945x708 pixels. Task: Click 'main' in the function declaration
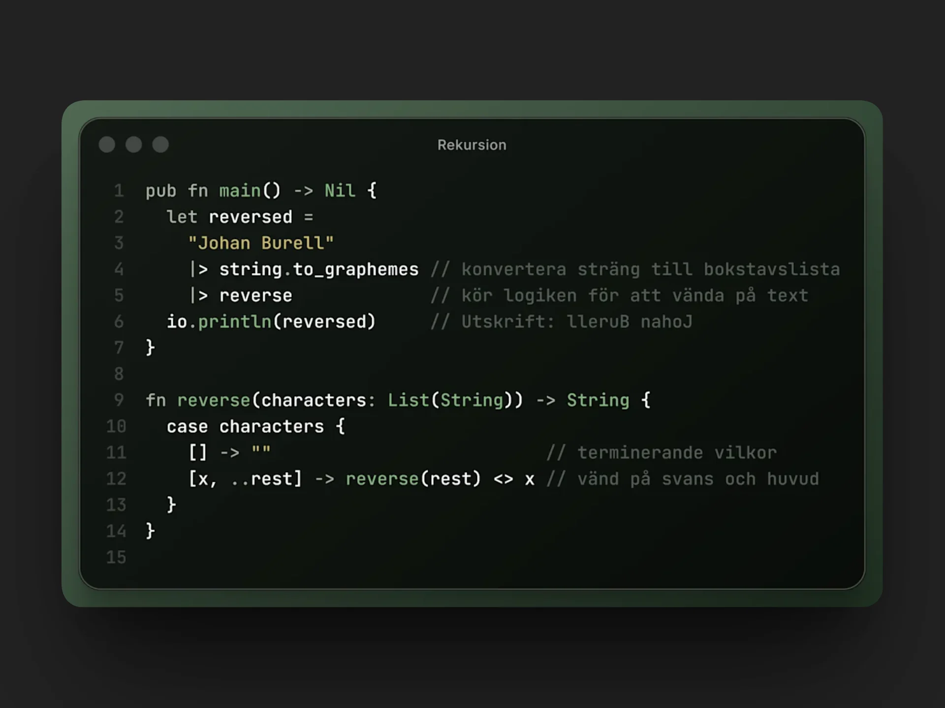tap(240, 191)
